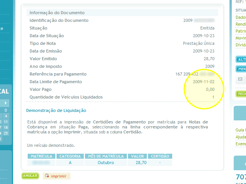Image resolution: width=246 pixels, height=184 pixels.
Task: Go to next month in calendar arrow
Action: click(6, 103)
